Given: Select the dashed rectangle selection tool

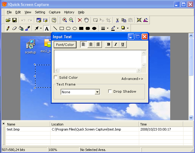Looking at the screenshot, I should pyautogui.click(x=95, y=20).
